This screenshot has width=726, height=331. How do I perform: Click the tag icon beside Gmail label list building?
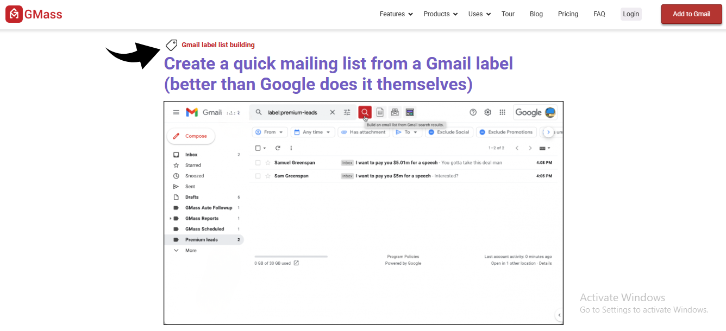171,45
